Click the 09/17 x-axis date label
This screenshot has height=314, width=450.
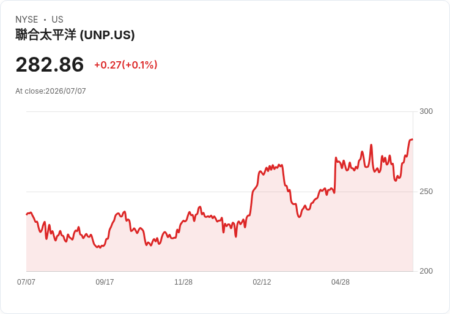[x=105, y=282]
